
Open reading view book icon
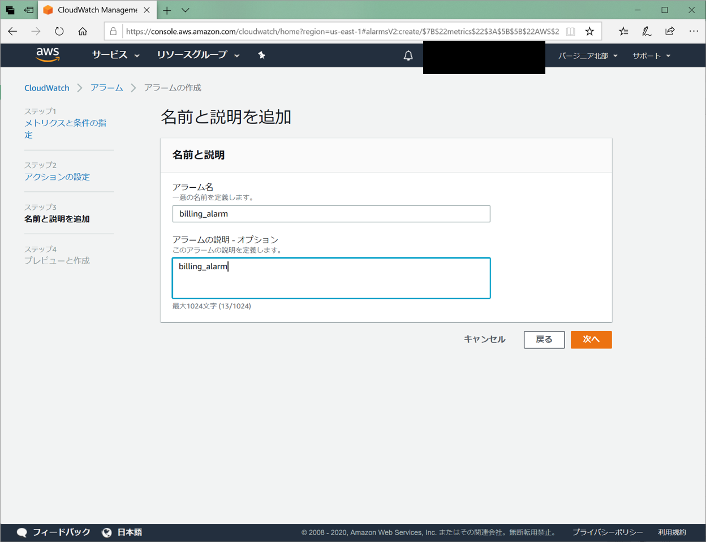click(571, 31)
